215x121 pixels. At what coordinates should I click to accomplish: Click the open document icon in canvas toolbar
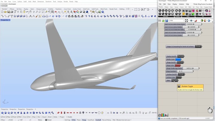point(163,21)
